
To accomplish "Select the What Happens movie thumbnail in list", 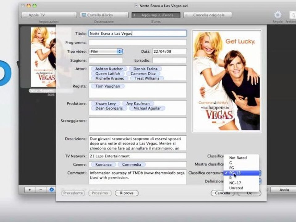I will coord(43,57).
